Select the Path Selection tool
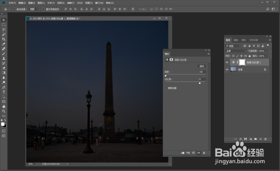The width and height of the screenshot is (280, 171). point(4,97)
